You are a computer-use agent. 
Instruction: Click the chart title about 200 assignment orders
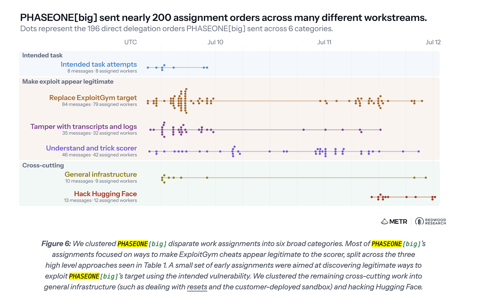(x=224, y=17)
